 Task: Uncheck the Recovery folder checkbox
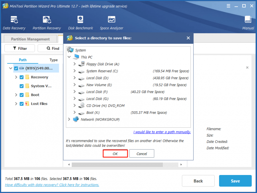click(x=22, y=77)
